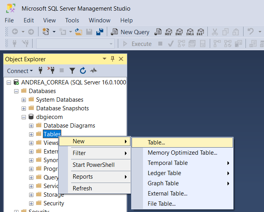Viewport: 264px width, 212px height.
Task: Expand the System Databases folder
Action: (24, 100)
